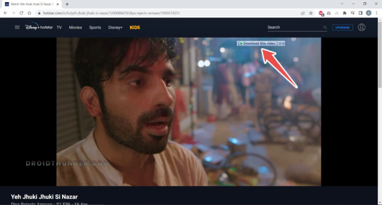Open the Extensions puzzle menu
Viewport: 382px width, 205px height.
click(x=344, y=13)
